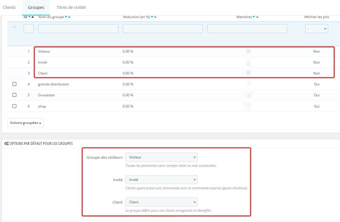Open the Invité default group dropdown
340x222 pixels.
click(x=161, y=180)
